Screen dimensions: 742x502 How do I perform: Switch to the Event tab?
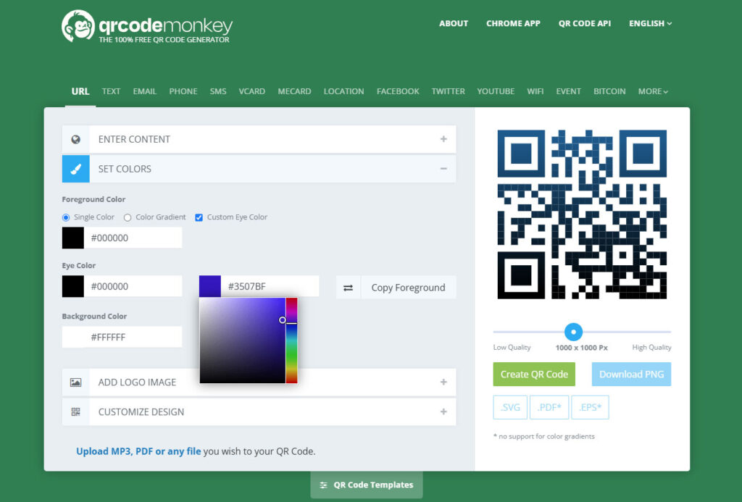pos(568,91)
